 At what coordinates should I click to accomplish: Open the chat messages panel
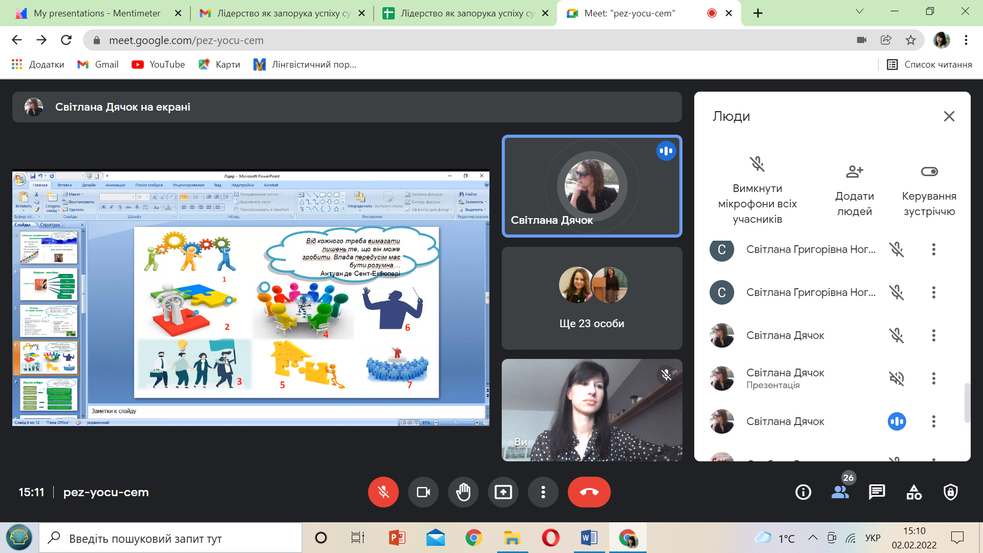877,492
